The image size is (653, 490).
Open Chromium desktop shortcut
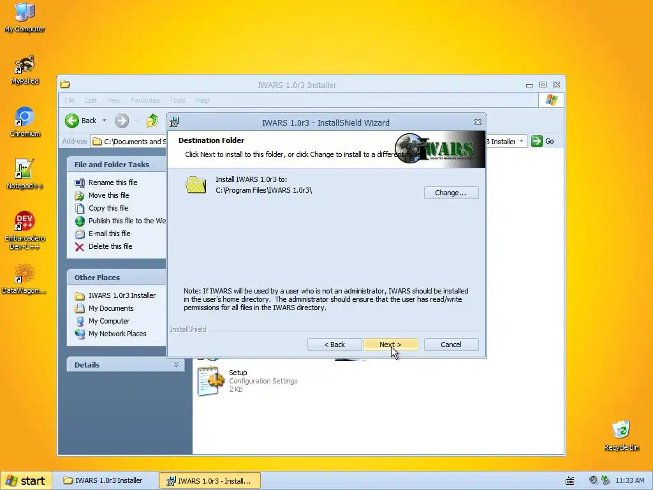coord(25,122)
